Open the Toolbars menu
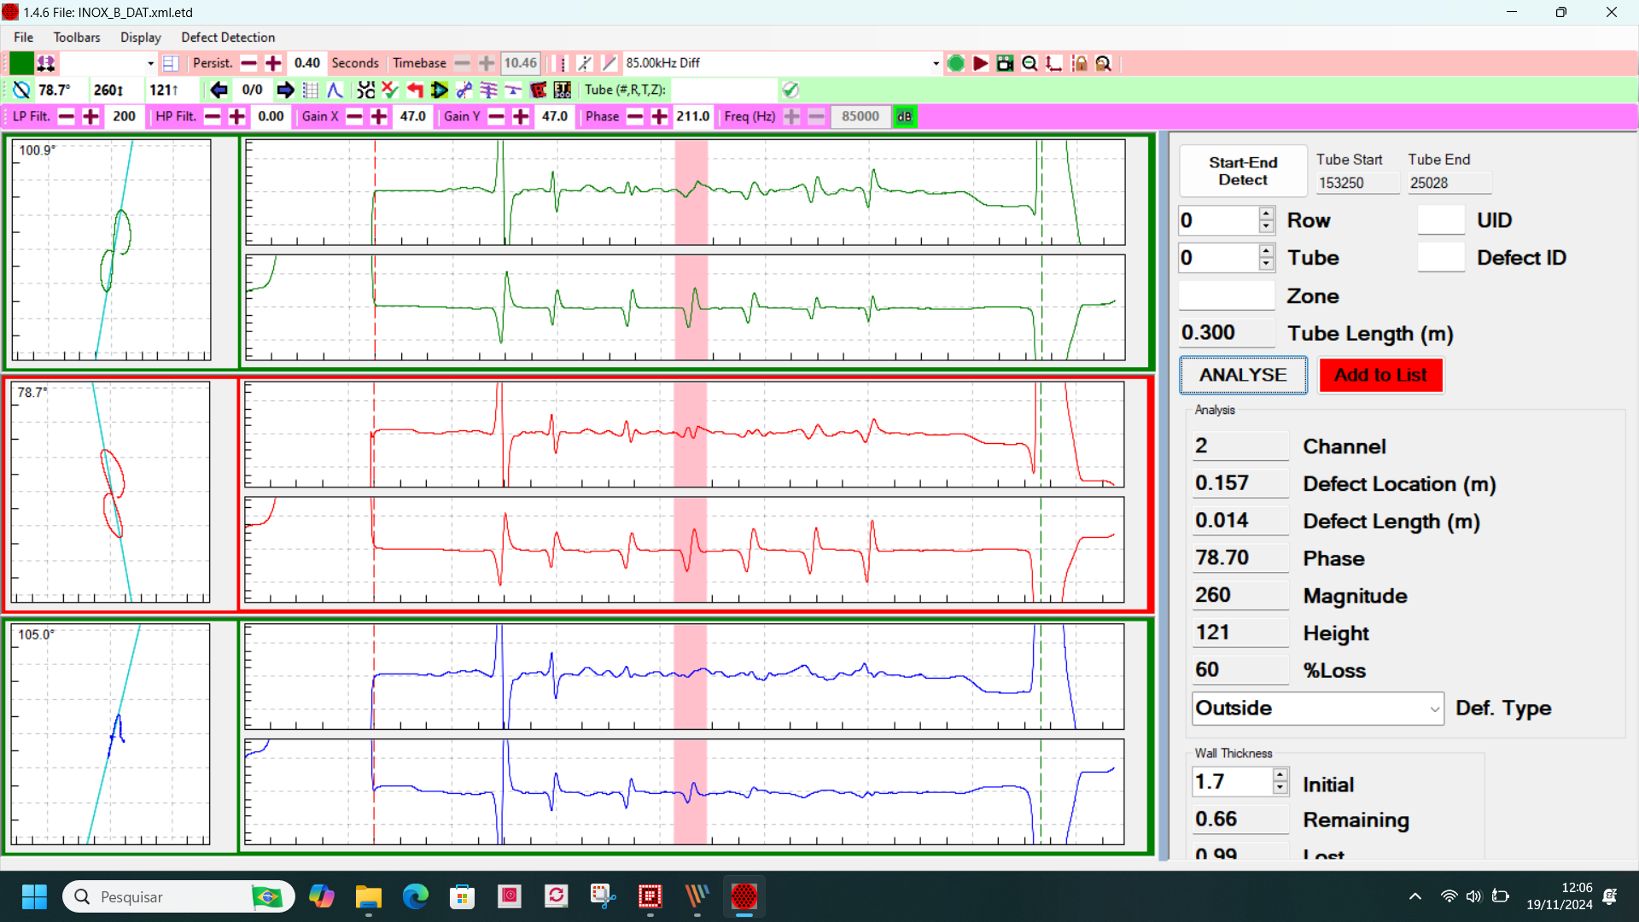The height and width of the screenshot is (922, 1639). point(77,38)
